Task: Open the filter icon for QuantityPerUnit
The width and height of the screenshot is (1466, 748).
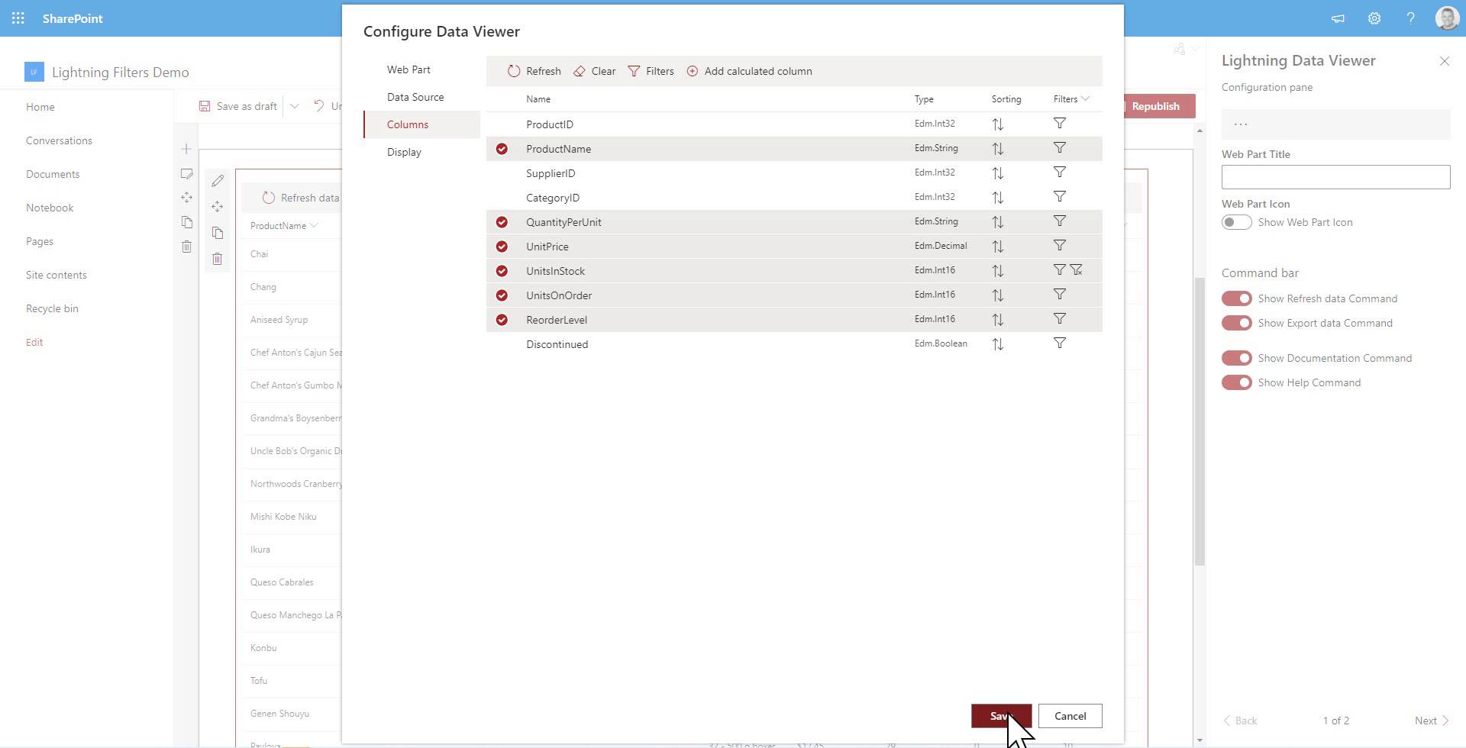Action: pos(1060,221)
